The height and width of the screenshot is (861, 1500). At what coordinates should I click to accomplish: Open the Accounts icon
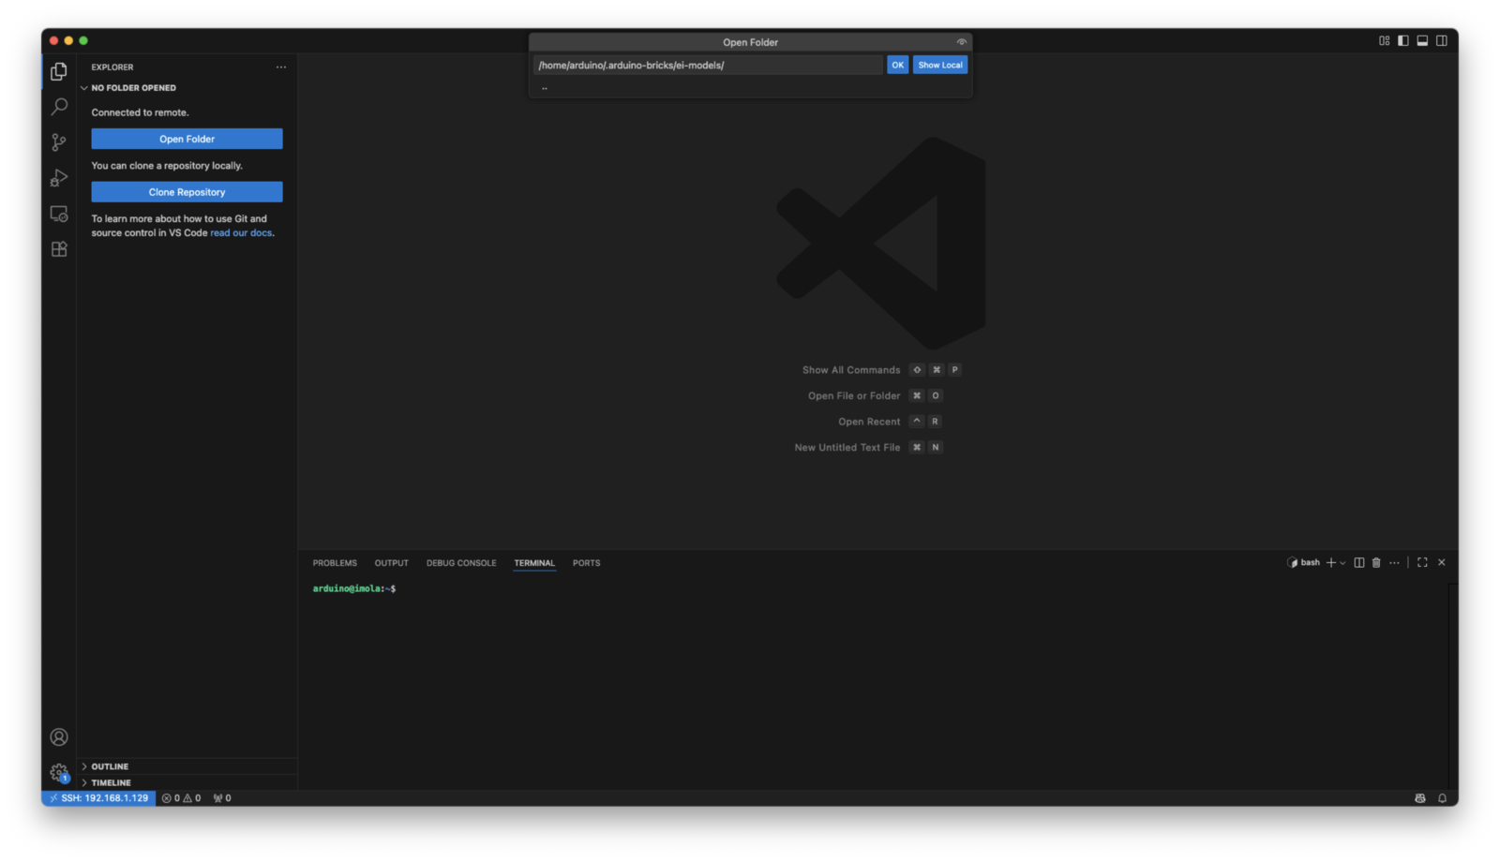59,737
